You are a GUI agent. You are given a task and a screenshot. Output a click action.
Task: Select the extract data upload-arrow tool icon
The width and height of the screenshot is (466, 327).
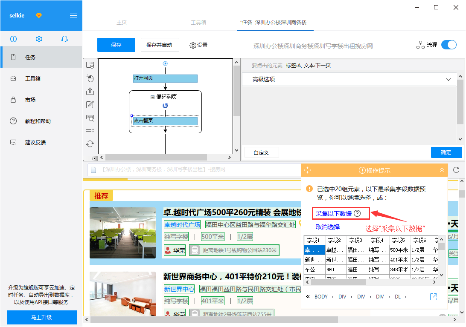click(90, 91)
